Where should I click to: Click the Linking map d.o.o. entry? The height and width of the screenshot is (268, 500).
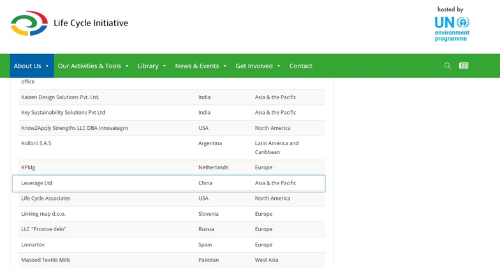click(43, 214)
